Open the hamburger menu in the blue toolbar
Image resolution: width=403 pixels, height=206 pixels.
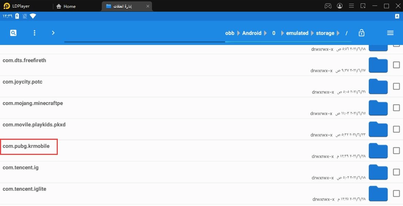click(390, 33)
